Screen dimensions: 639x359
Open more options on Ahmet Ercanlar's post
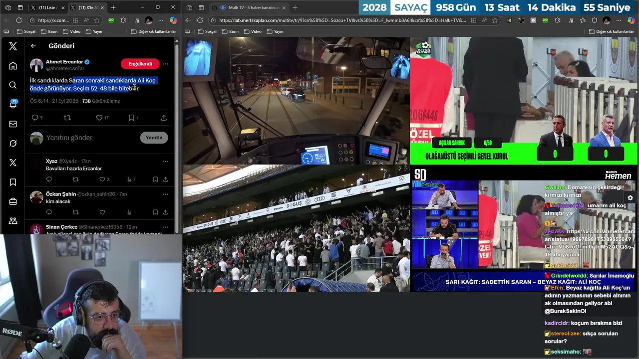click(165, 64)
